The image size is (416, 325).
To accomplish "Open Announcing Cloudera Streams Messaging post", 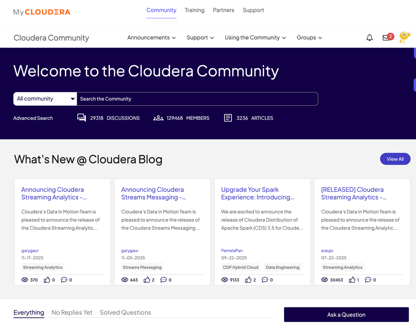I will pos(154,194).
